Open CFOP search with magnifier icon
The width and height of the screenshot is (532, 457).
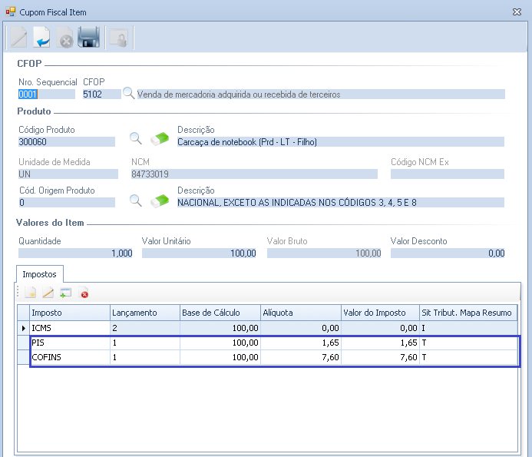tap(129, 94)
